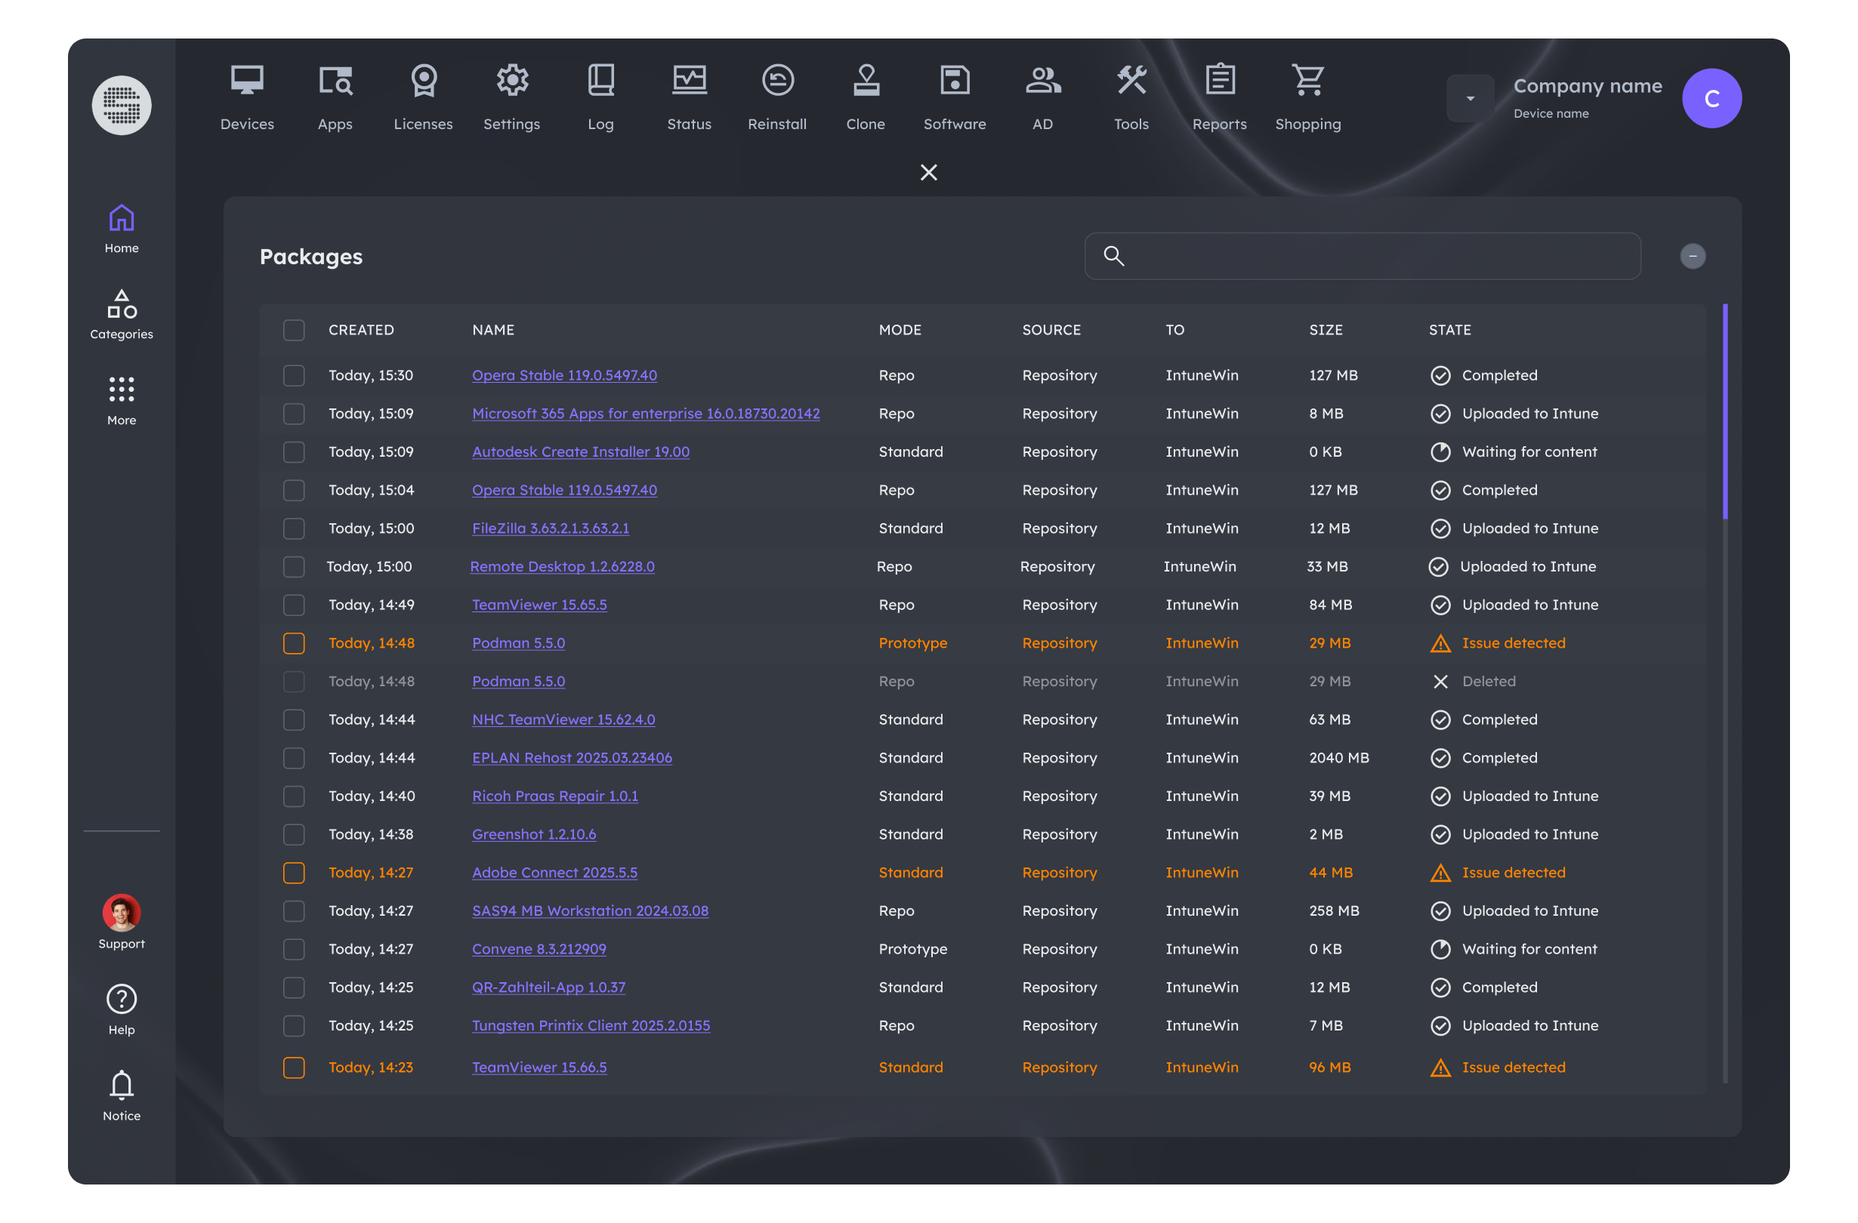Toggle the select-all checkbox in header
Viewport: 1858px width, 1223px height.
click(294, 330)
